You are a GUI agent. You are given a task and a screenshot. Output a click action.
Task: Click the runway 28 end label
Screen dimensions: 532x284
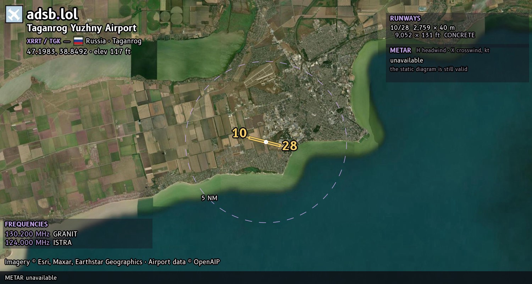(289, 146)
